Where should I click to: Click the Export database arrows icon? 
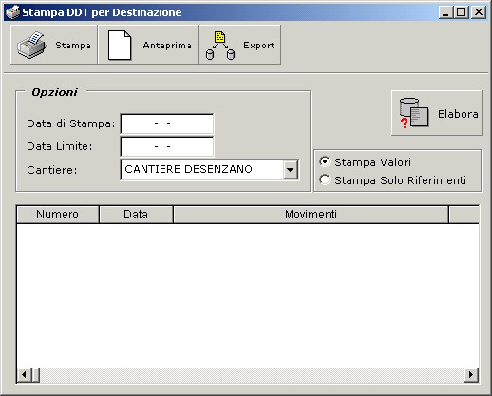(220, 46)
